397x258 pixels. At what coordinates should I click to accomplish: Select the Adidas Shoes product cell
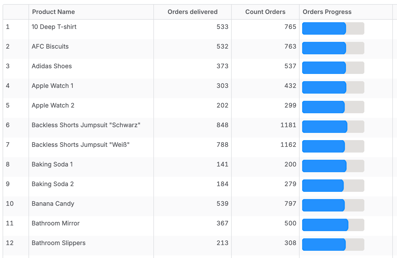point(91,69)
